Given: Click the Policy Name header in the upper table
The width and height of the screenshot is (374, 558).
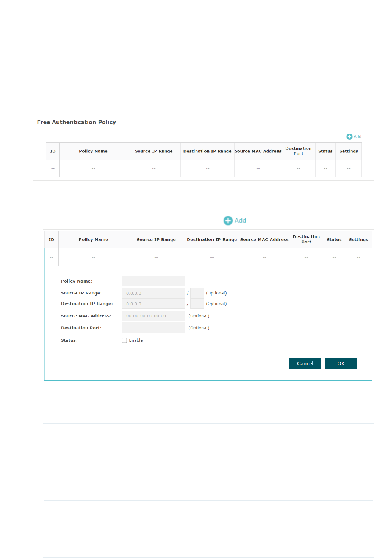Looking at the screenshot, I should 93,151.
